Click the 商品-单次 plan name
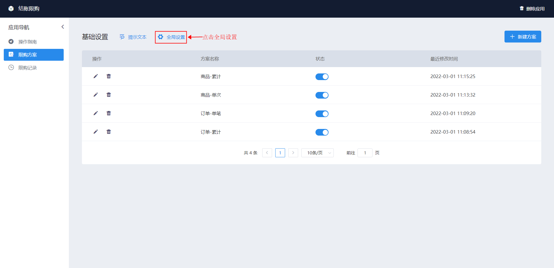This screenshot has height=268, width=554. click(211, 95)
